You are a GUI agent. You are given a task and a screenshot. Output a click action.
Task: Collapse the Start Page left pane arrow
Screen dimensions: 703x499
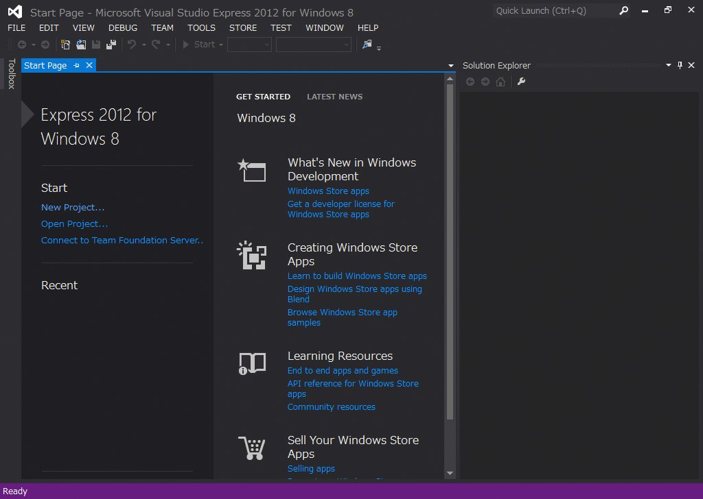click(x=27, y=114)
